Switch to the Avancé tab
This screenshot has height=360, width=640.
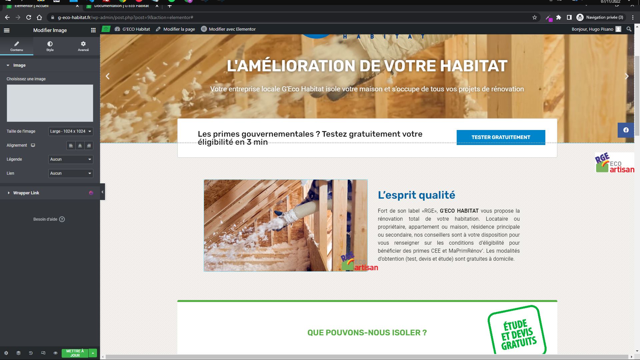click(83, 46)
